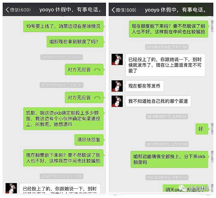Tap the '凯歆,咱这边okb确定能投上' message bubble
Screen dimensions: 216x198
click(x=63, y=119)
